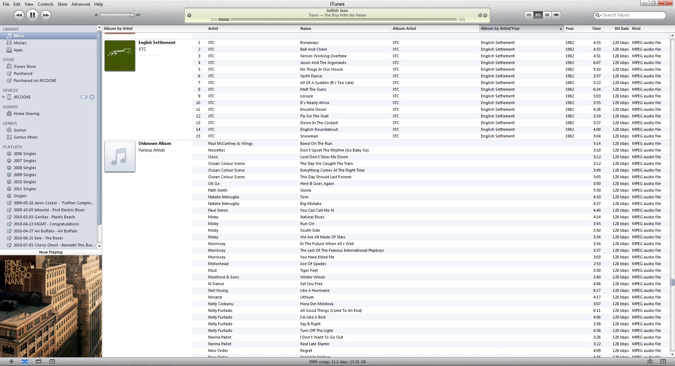Select the Unknown Album artwork placeholder
This screenshot has height=366, width=675.
click(x=120, y=156)
